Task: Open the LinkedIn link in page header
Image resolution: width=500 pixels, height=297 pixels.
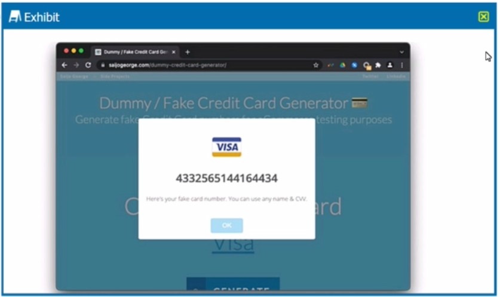Action: (x=396, y=76)
